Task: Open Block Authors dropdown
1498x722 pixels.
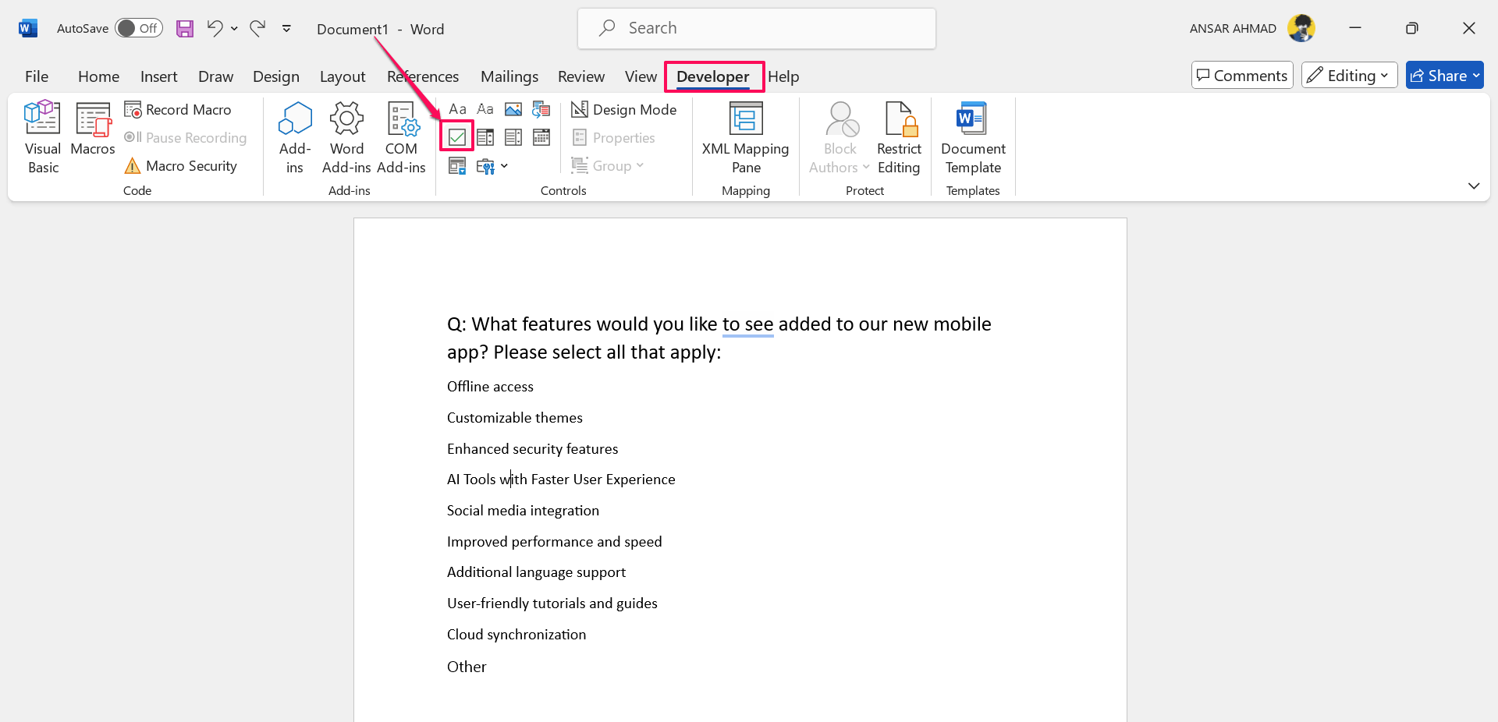Action: (840, 137)
